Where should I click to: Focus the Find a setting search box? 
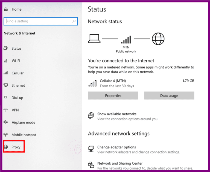pyautogui.click(x=38, y=21)
